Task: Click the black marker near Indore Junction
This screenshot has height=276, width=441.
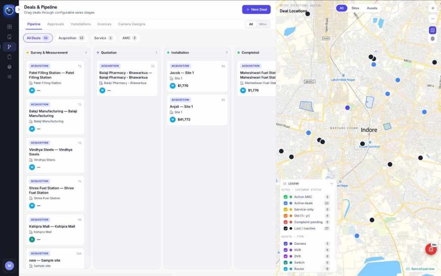Action: coord(363,144)
